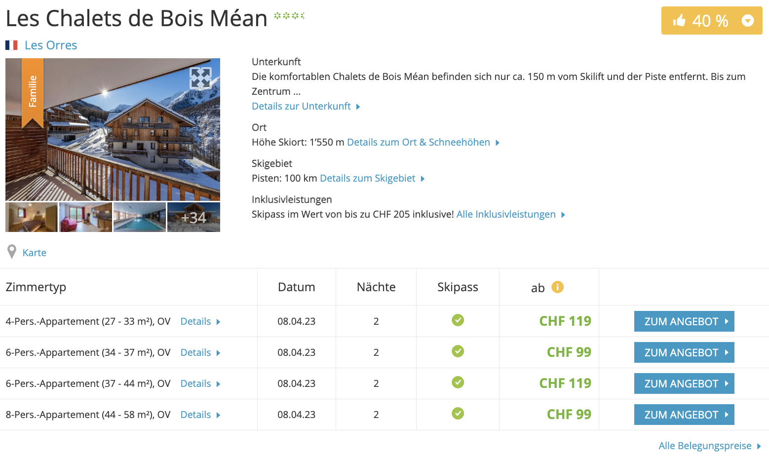Open Details for 8-Pers.-Appartement (44 - 58 m²)
Image resolution: width=769 pixels, height=458 pixels.
[200, 415]
